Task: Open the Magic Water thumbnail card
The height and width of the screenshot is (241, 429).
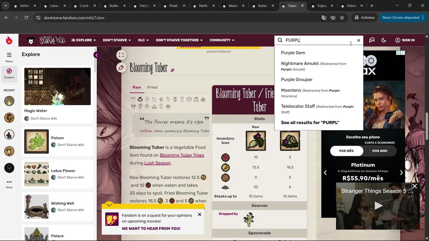Action: point(57,86)
